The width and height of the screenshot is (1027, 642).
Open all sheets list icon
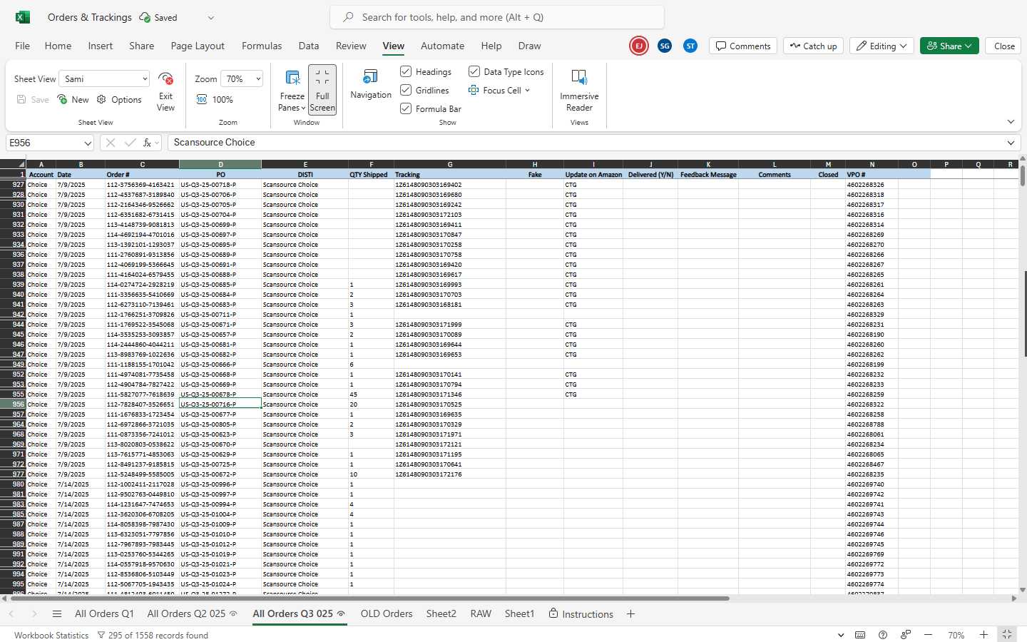pos(57,614)
